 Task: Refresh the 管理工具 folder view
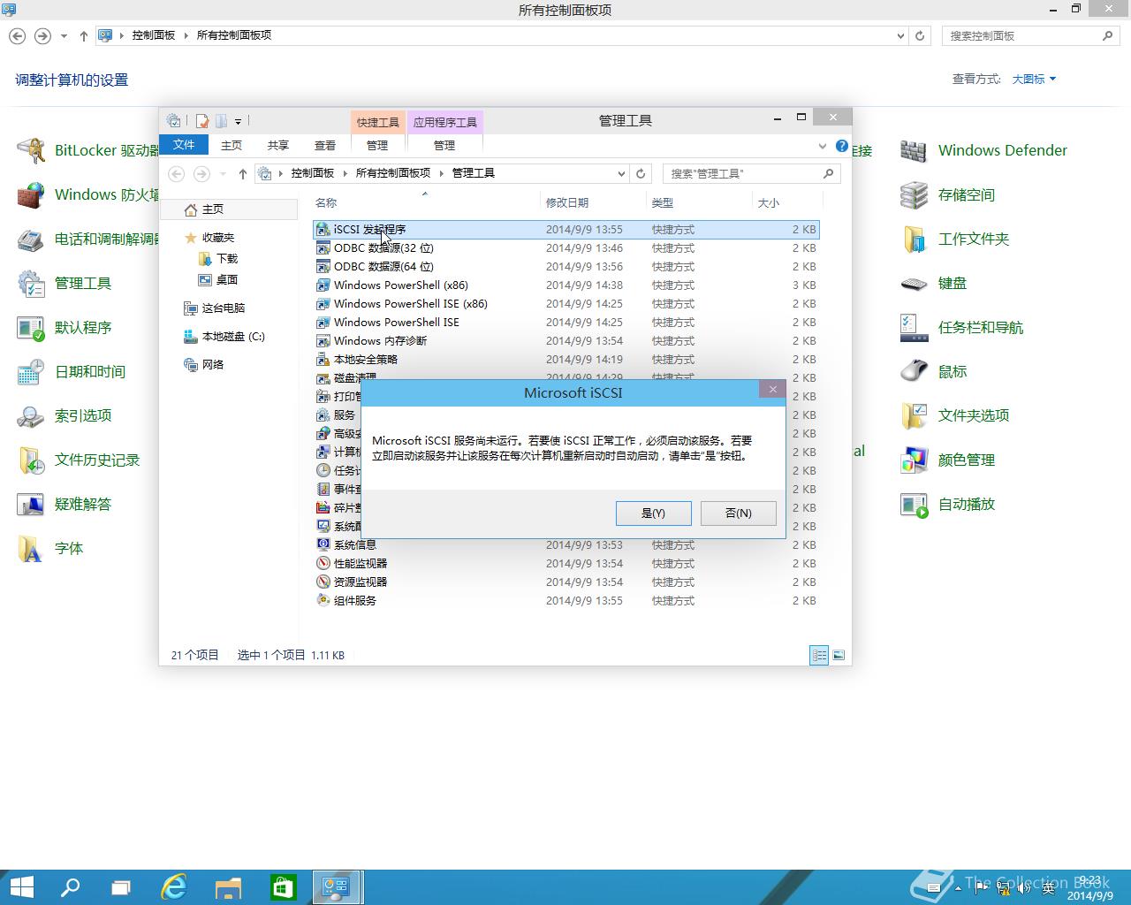pos(641,173)
